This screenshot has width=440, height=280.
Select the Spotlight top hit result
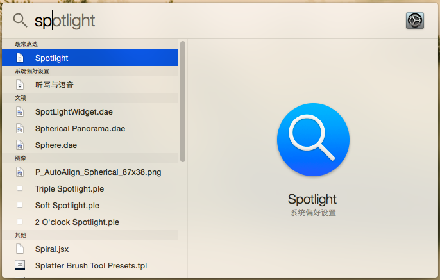pyautogui.click(x=90, y=58)
